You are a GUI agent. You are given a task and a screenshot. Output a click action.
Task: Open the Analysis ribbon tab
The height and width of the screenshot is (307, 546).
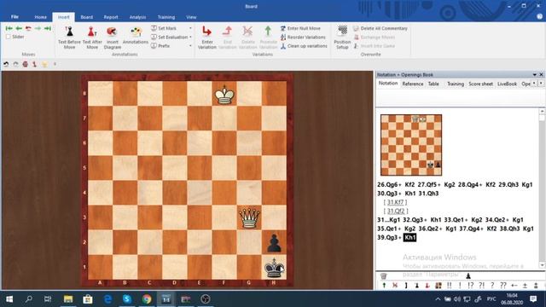137,17
